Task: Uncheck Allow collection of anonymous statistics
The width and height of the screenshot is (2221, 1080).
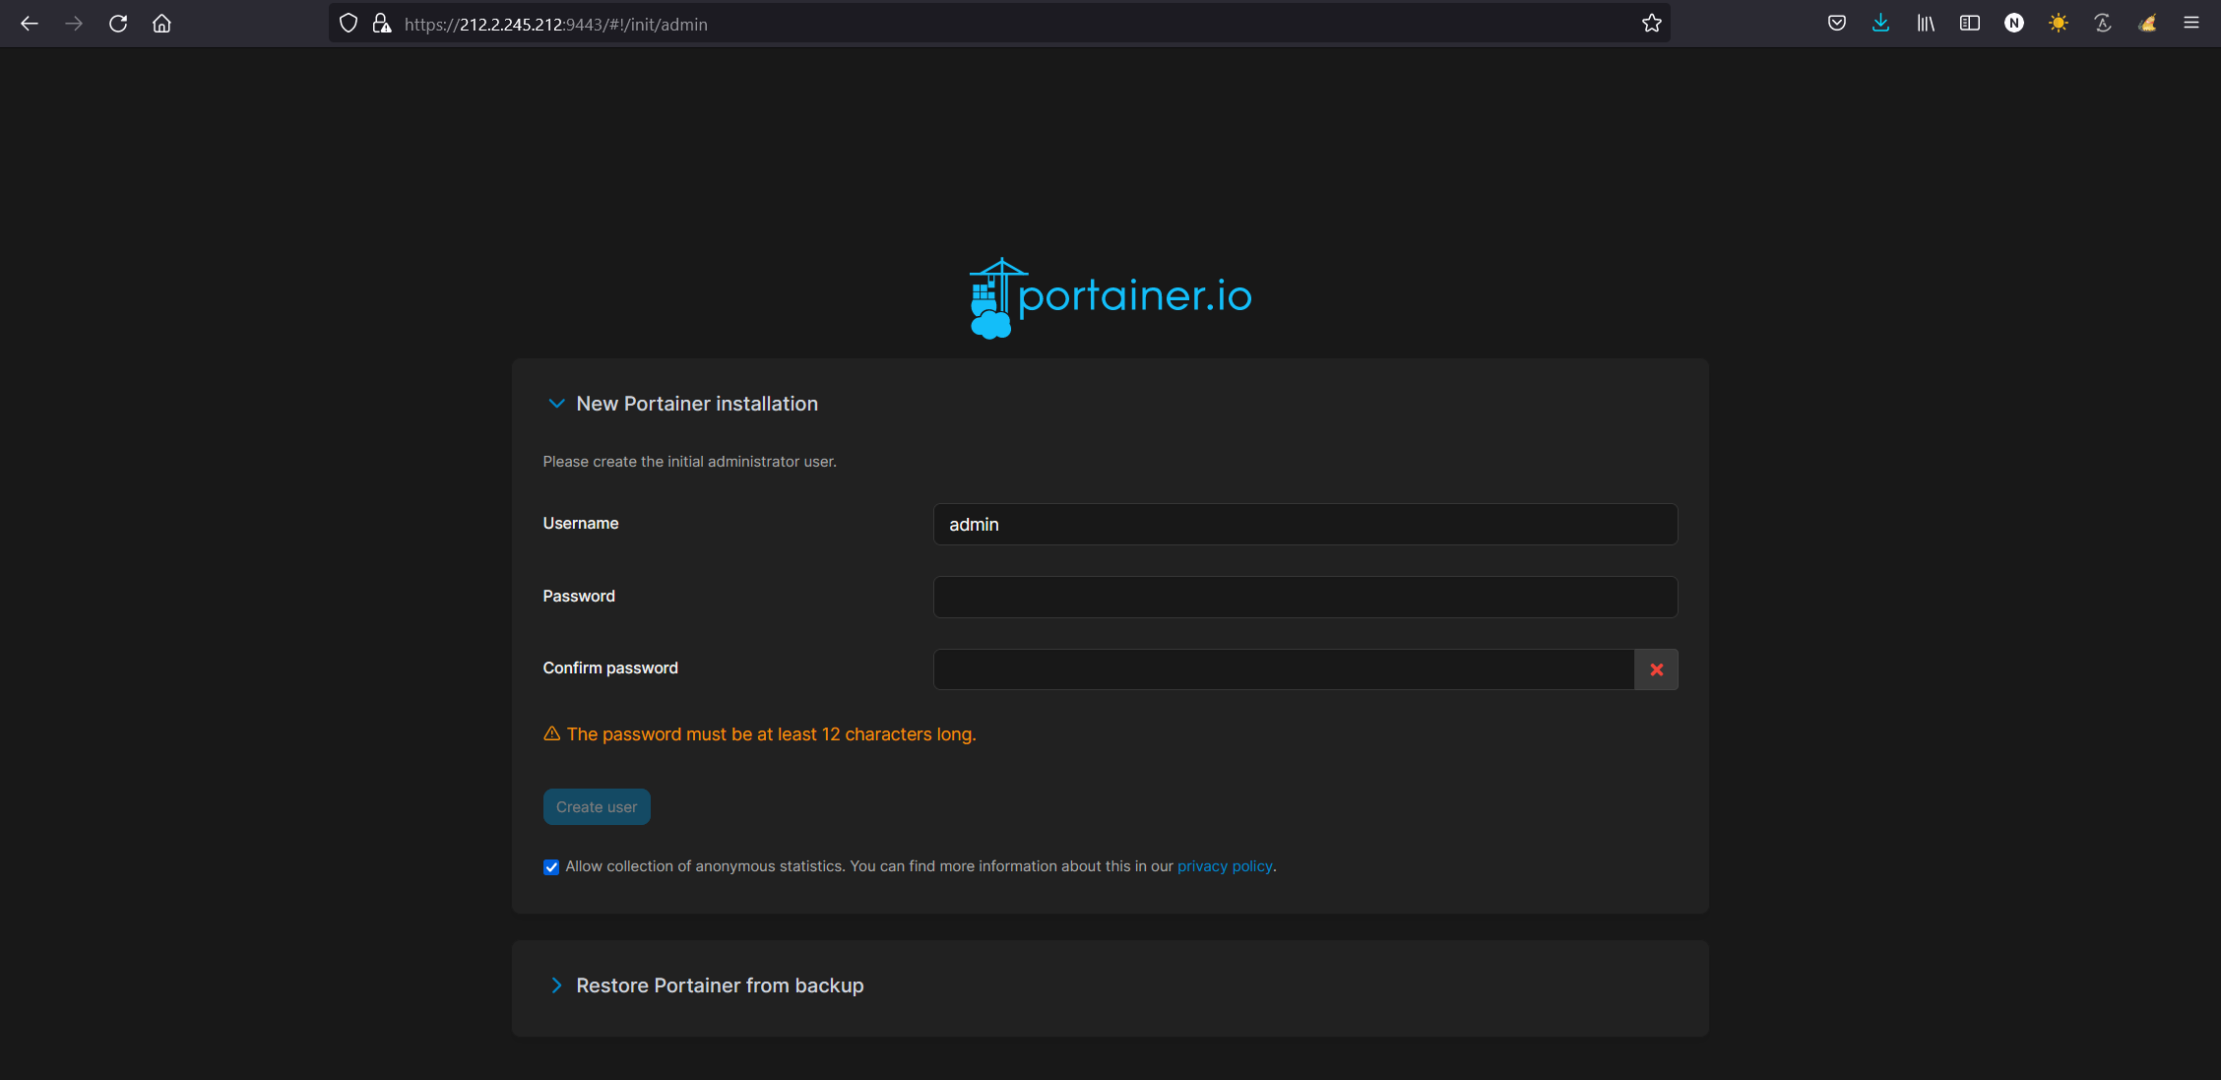Action: point(551,867)
